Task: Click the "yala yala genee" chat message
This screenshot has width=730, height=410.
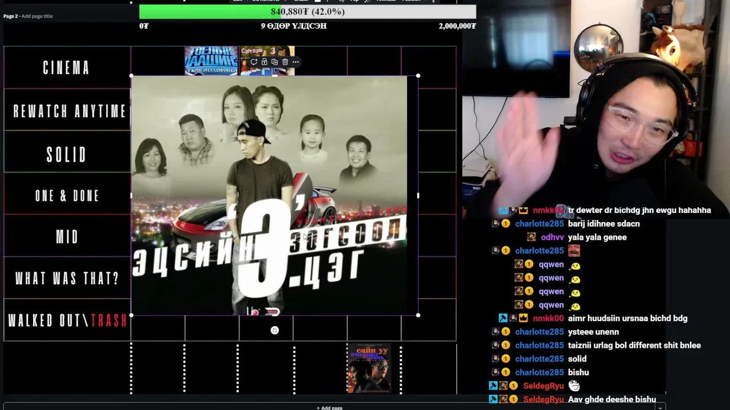Action: 597,237
